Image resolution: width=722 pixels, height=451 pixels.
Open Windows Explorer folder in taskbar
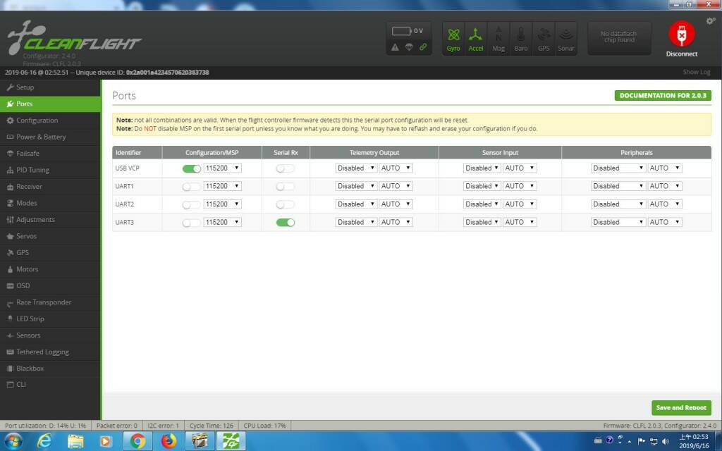click(75, 441)
